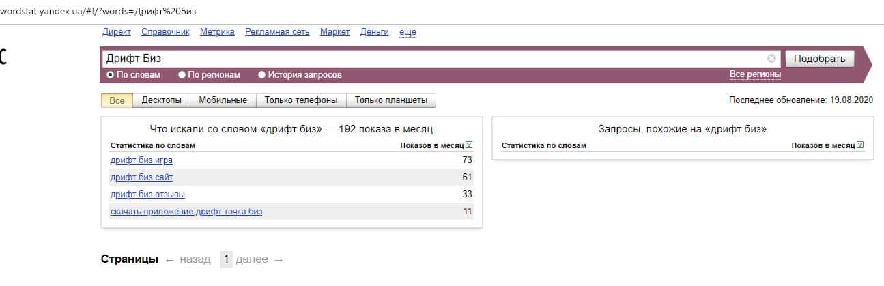Switch to the 'Десктопы' tab
Screen dimensions: 884x286
click(161, 100)
